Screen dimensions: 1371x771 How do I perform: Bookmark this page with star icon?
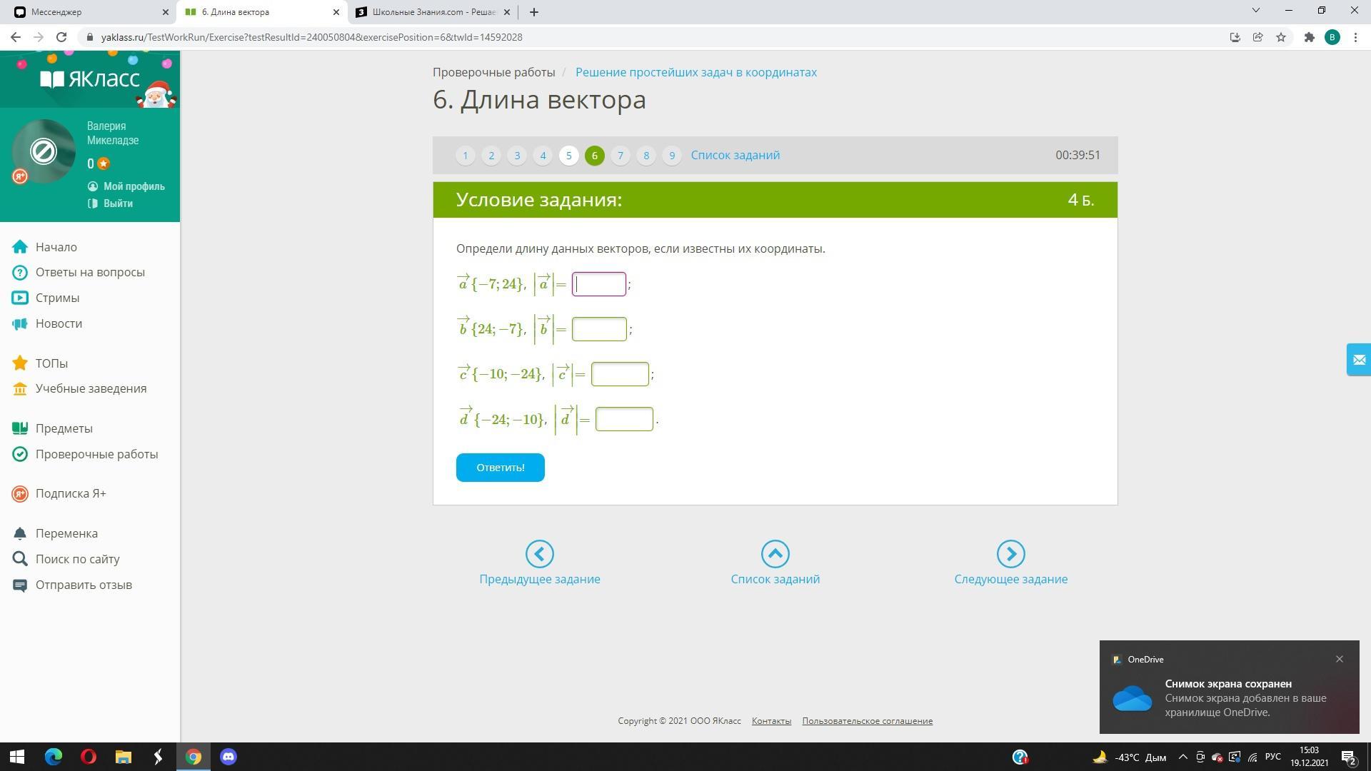tap(1281, 37)
